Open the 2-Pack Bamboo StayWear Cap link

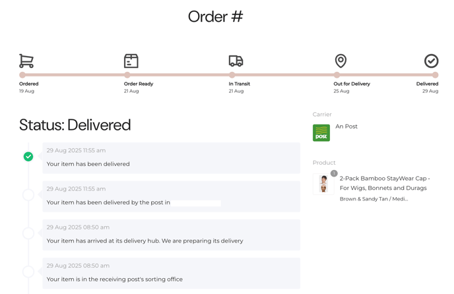coord(385,183)
